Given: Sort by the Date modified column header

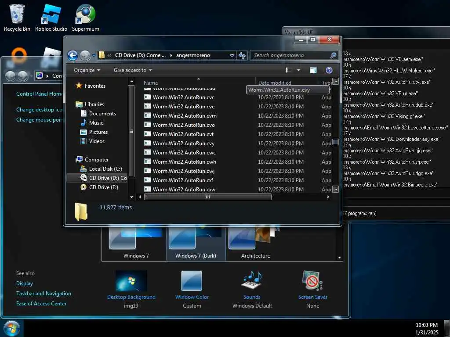Looking at the screenshot, I should 275,83.
